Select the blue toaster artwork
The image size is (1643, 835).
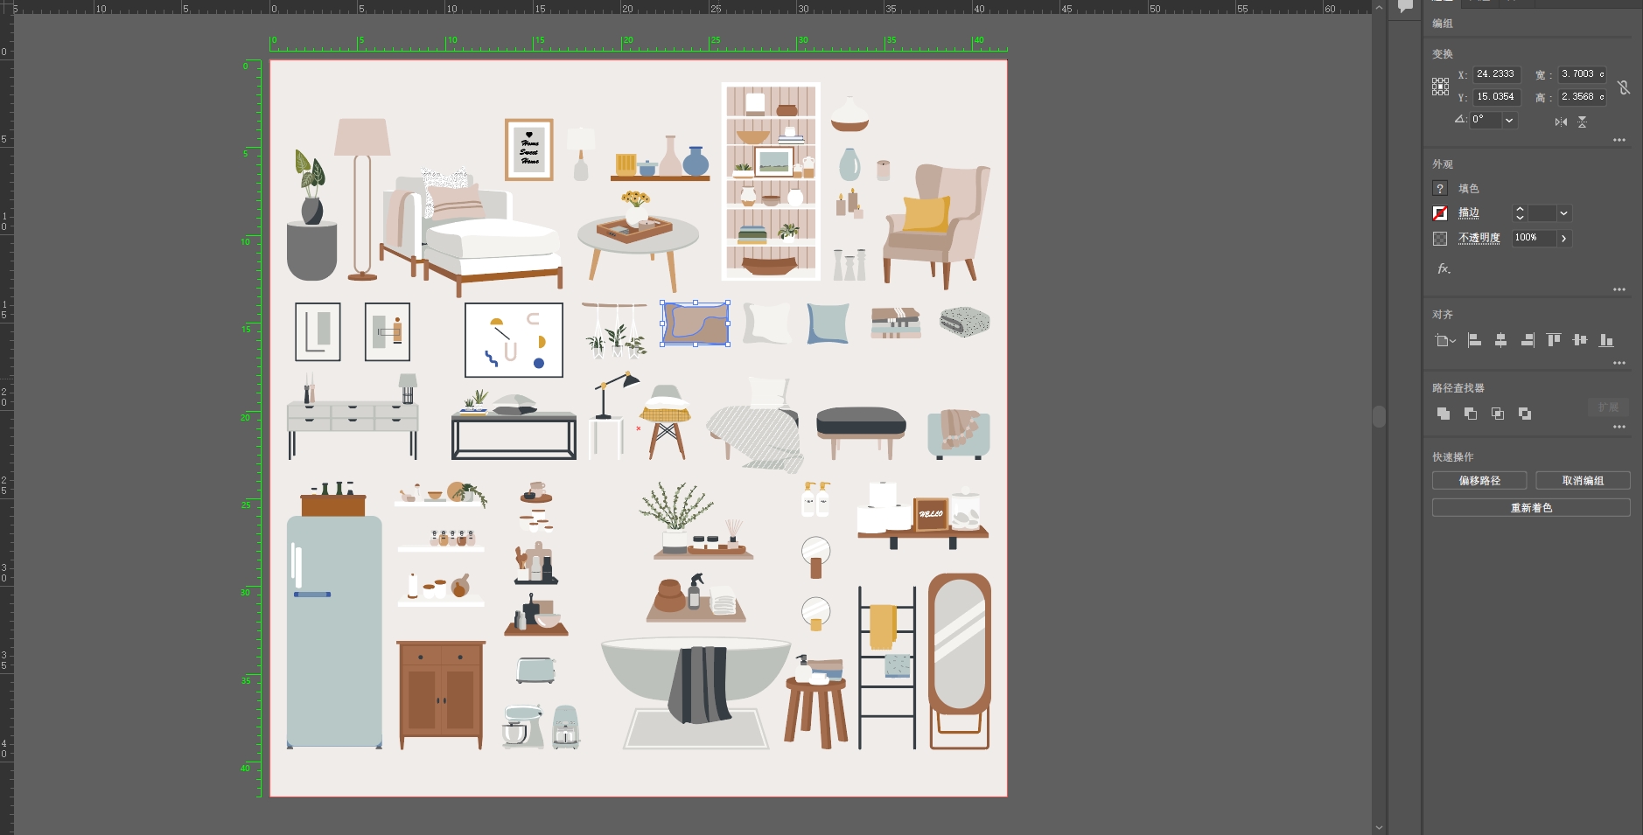click(535, 670)
